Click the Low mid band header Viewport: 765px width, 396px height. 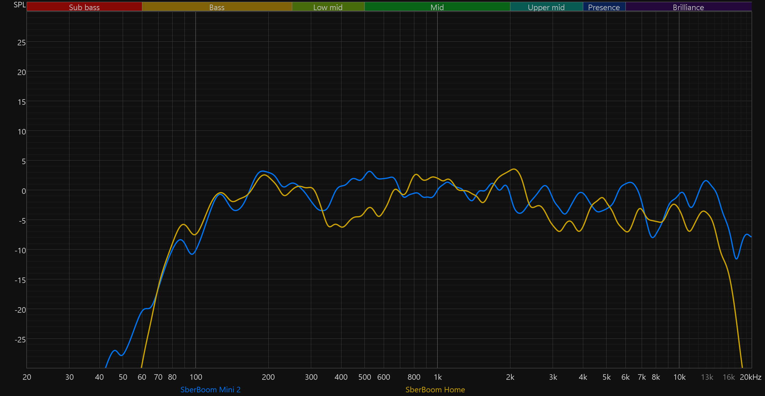click(328, 7)
